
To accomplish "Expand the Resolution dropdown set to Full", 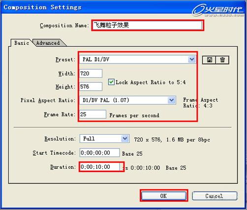I will coord(104,139).
